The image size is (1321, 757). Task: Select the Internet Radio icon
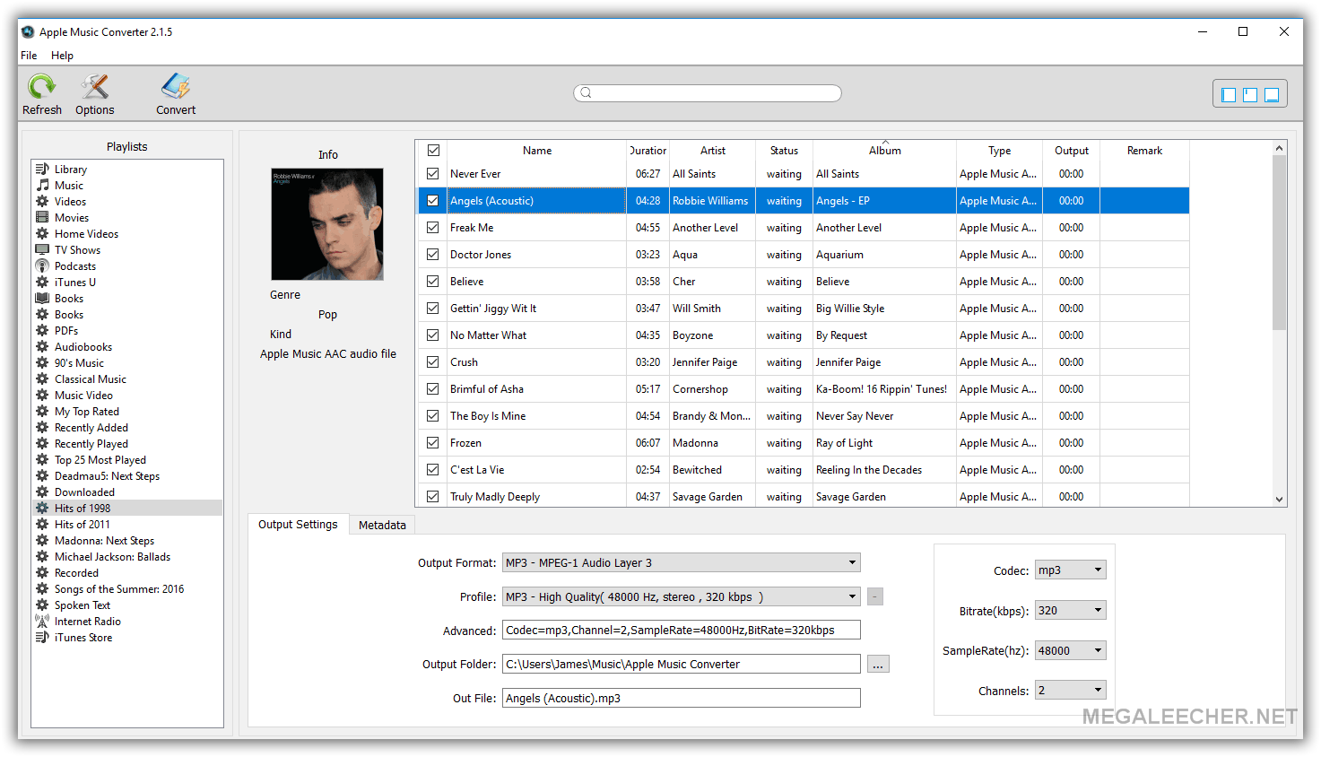[42, 622]
